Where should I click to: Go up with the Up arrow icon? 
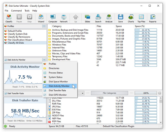(x=76, y=19)
